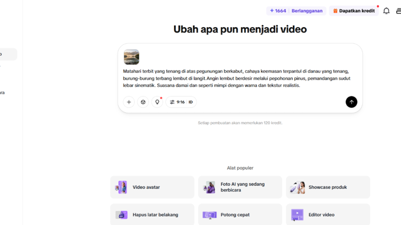Click the Berlangganan subscribe link
This screenshot has height=225, width=401.
pyautogui.click(x=307, y=11)
